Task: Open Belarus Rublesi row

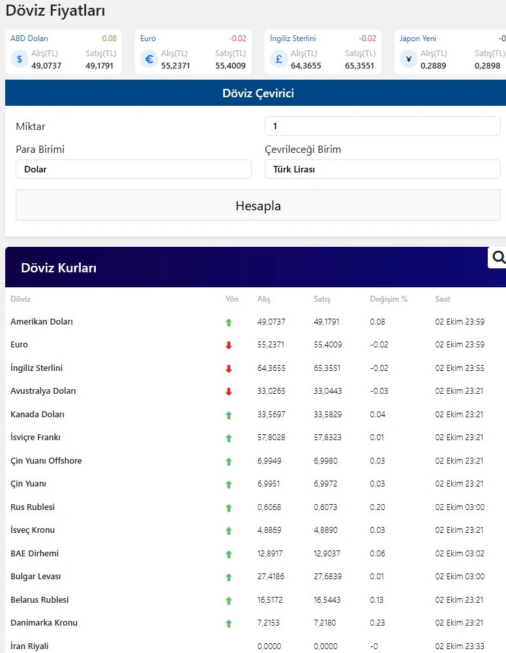Action: pos(40,599)
